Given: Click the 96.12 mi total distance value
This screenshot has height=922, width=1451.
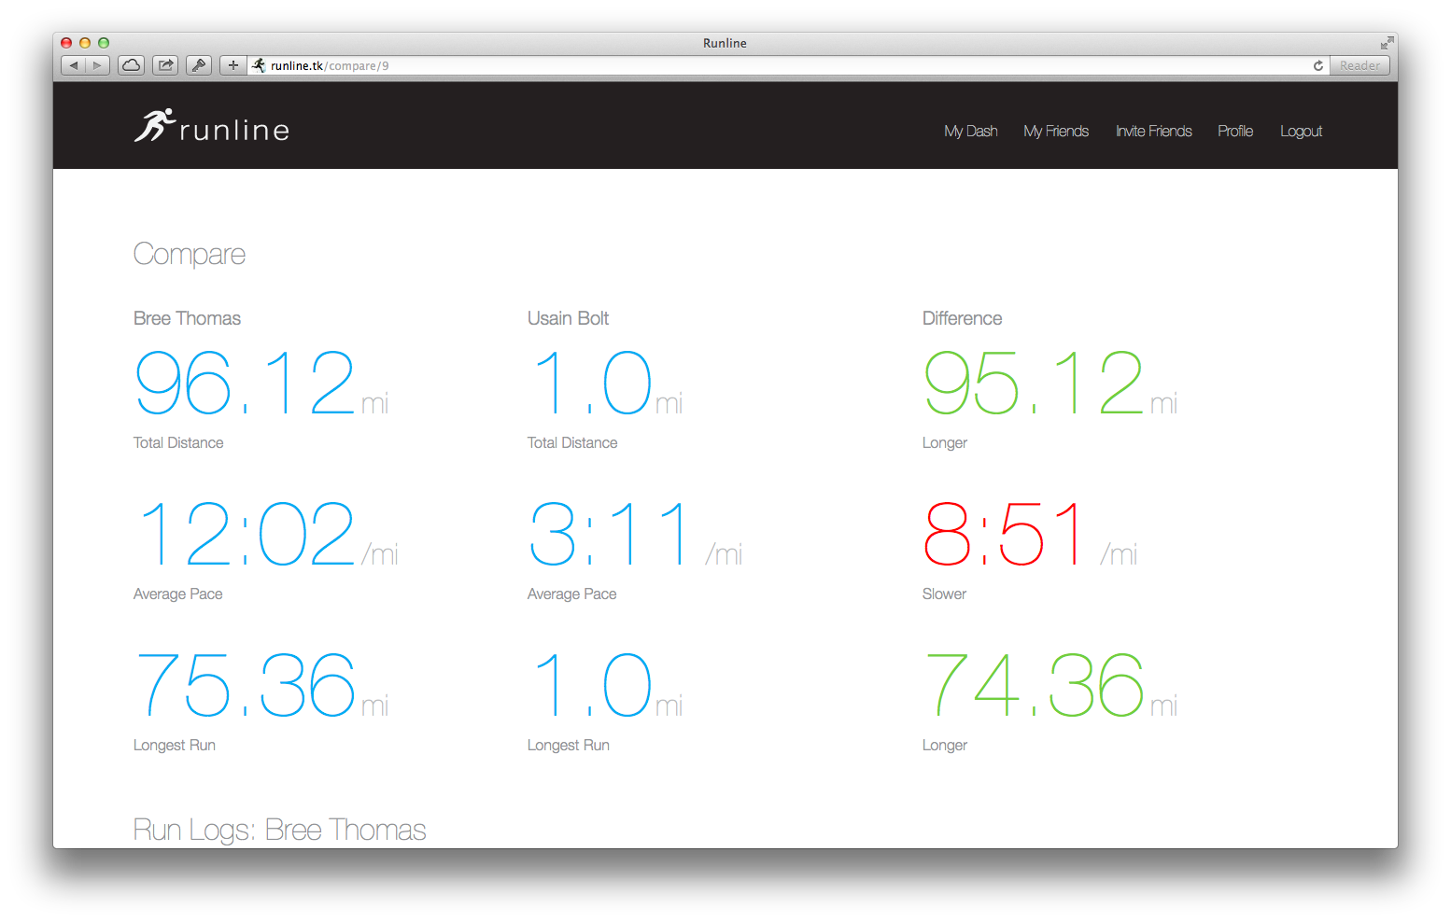Looking at the screenshot, I should coord(262,383).
